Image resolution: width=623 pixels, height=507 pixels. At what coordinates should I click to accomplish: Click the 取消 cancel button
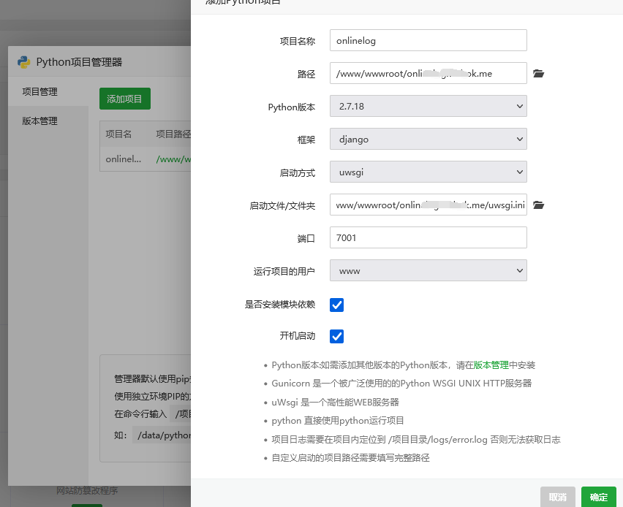(558, 497)
